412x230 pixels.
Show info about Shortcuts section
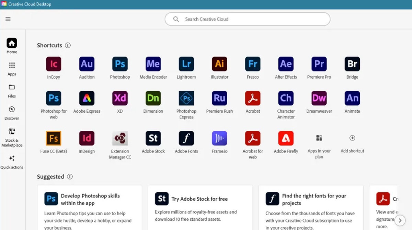(68, 45)
